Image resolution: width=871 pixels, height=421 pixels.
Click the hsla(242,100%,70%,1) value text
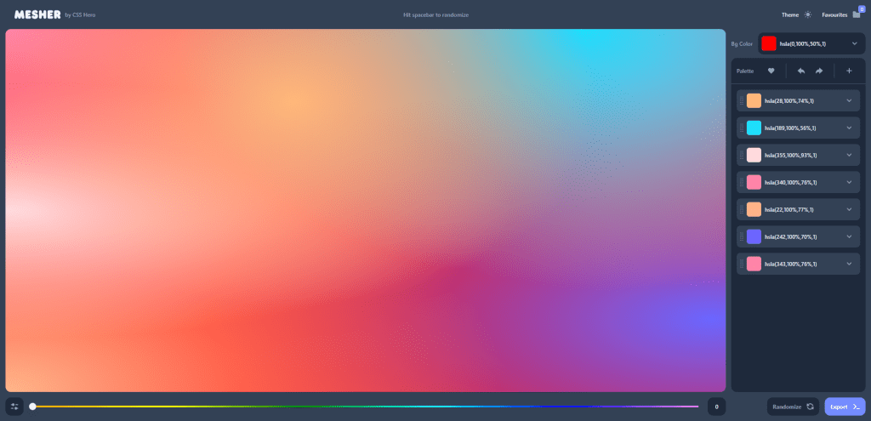790,236
